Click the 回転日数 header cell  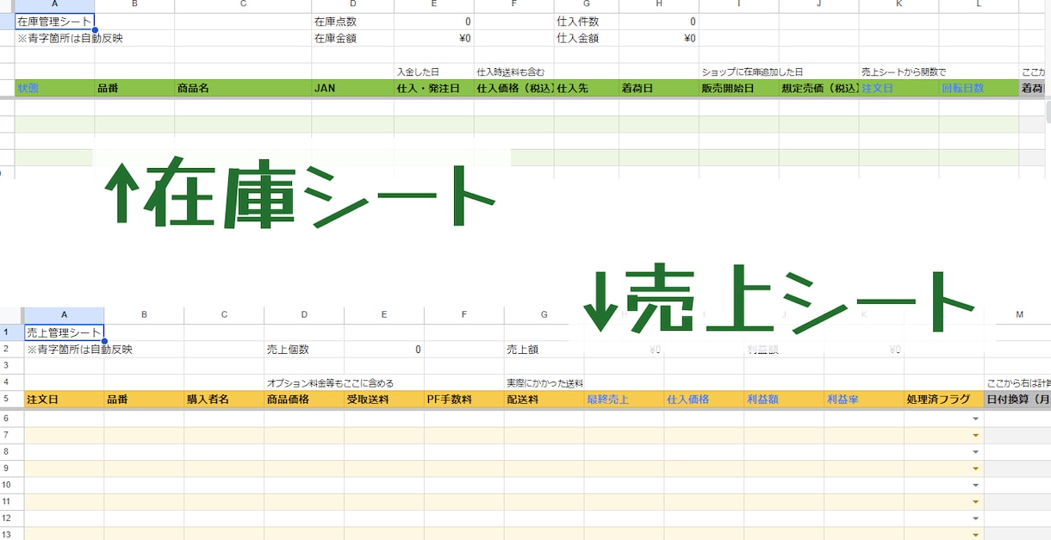[x=979, y=88]
